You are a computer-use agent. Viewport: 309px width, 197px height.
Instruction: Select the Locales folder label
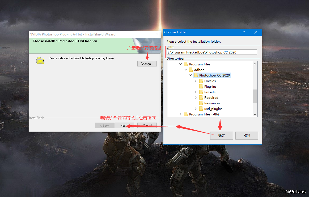point(210,81)
